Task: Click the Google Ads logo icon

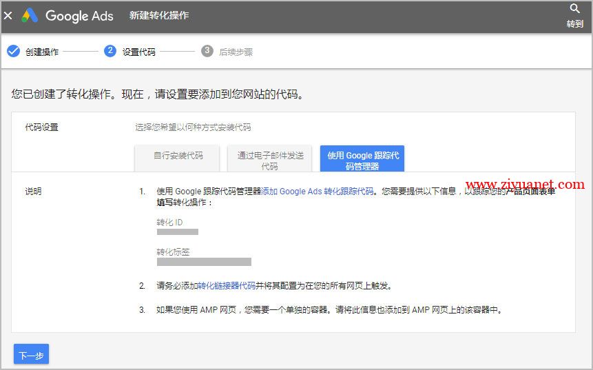Action: (30, 15)
